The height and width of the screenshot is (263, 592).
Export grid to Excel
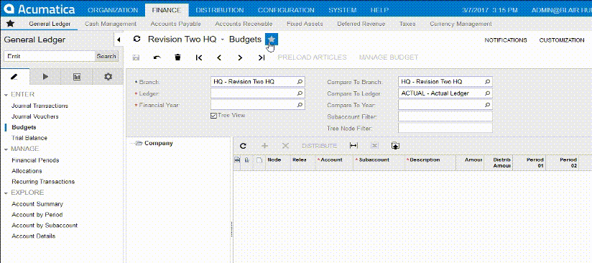point(374,146)
